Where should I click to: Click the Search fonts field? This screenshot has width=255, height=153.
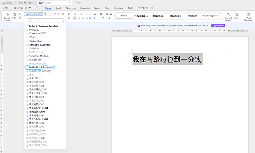pos(45,21)
